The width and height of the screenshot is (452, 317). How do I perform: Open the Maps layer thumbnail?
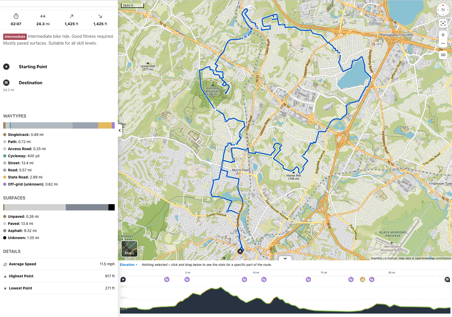click(x=129, y=249)
